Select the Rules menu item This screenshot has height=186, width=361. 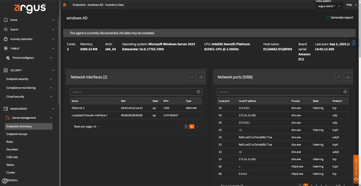(10, 142)
